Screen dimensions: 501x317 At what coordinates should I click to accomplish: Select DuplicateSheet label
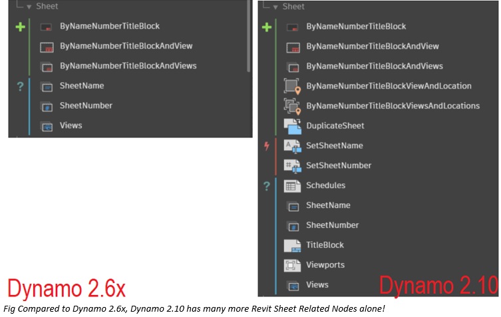[x=335, y=126]
